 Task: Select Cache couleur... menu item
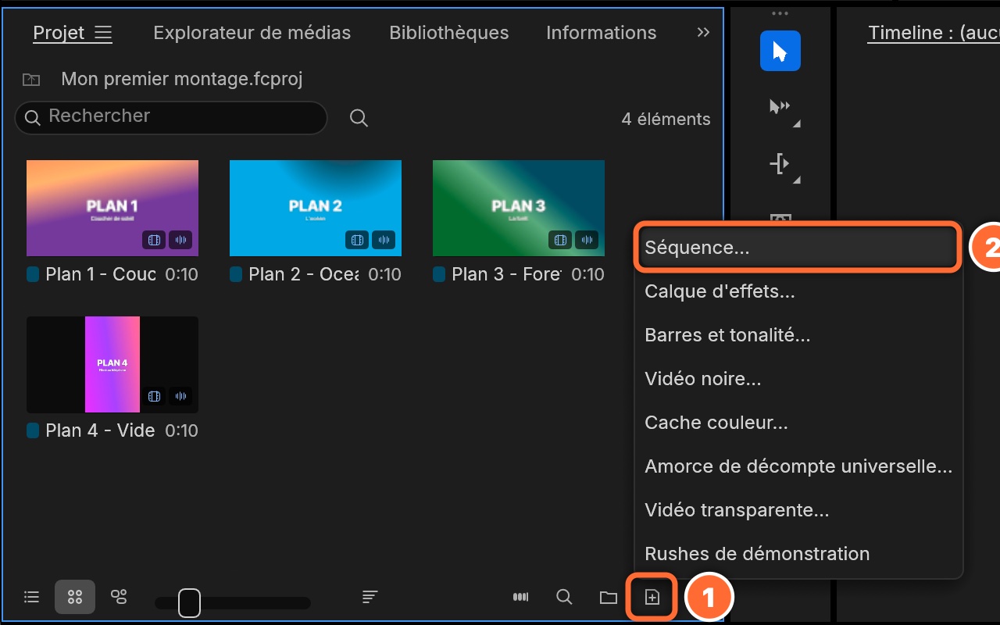[798, 423]
